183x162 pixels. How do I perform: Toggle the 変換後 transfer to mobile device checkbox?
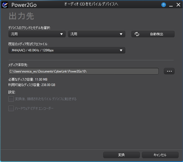[11, 99]
